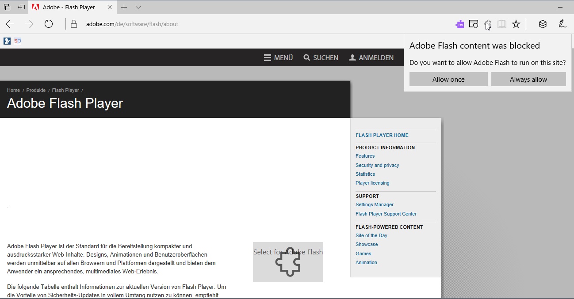Viewport: 574px width, 299px height.
Task: Open the Games link
Action: click(x=364, y=254)
